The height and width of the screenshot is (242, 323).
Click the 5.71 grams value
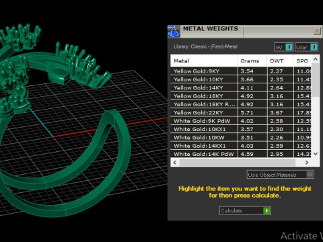tap(247, 113)
